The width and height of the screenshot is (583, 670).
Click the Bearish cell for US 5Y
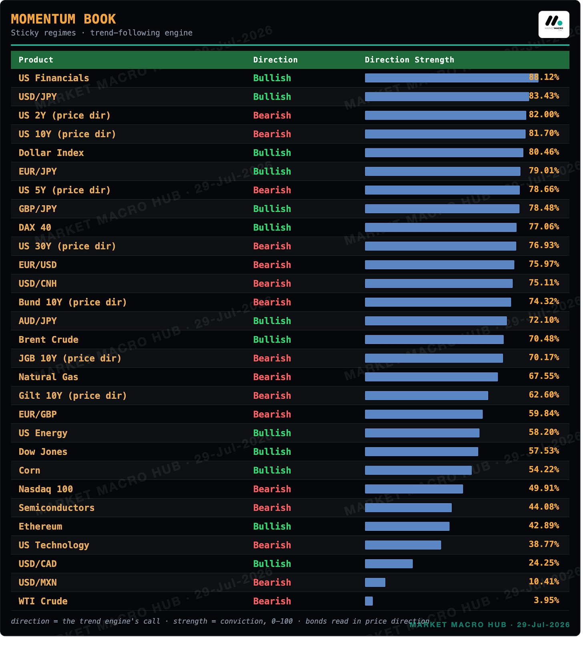coord(272,190)
